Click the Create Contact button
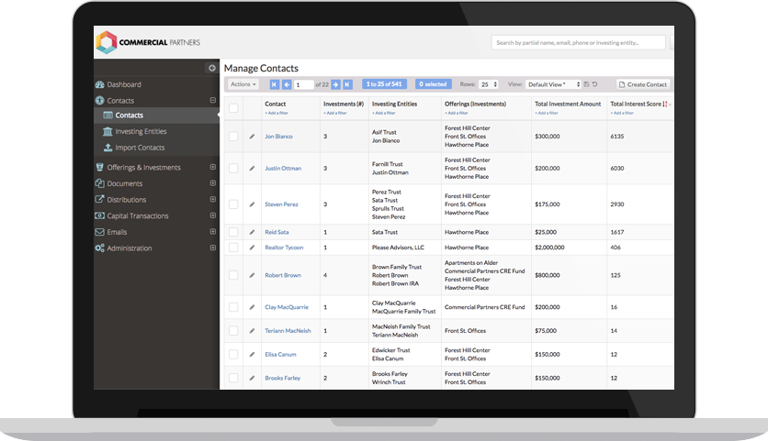This screenshot has height=441, width=768. tap(643, 84)
